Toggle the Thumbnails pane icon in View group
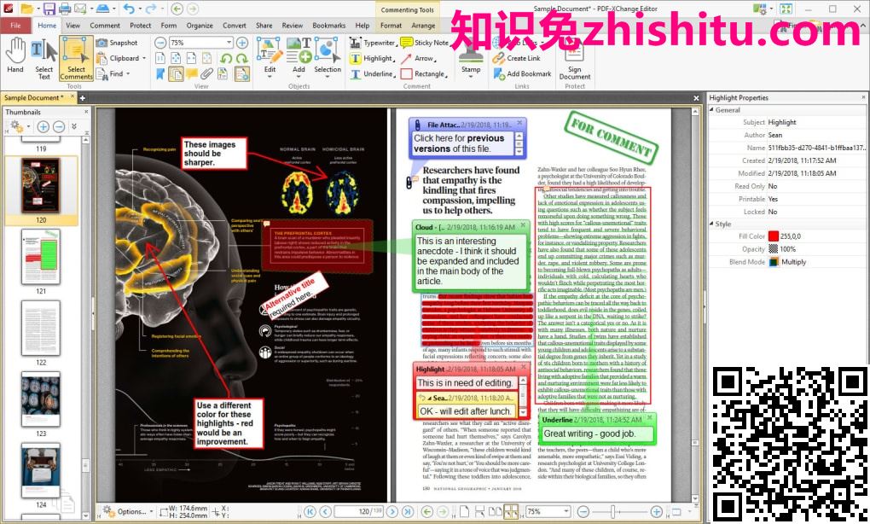This screenshot has height=524, width=870. click(176, 74)
